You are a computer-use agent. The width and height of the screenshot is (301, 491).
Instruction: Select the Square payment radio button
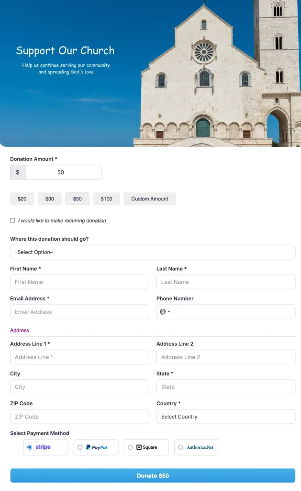130,447
